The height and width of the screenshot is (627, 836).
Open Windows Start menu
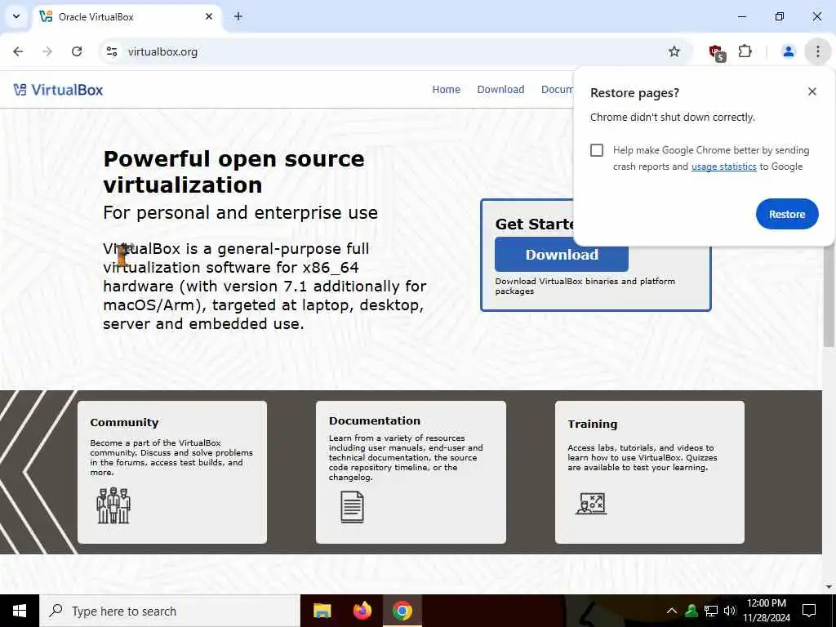point(20,611)
